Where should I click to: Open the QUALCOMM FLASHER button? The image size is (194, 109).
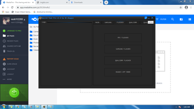pyautogui.click(x=123, y=61)
